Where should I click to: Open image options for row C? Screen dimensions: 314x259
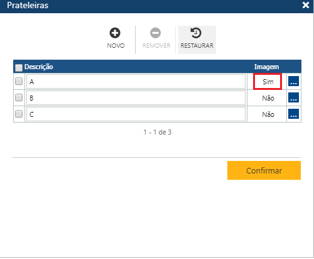click(x=293, y=114)
